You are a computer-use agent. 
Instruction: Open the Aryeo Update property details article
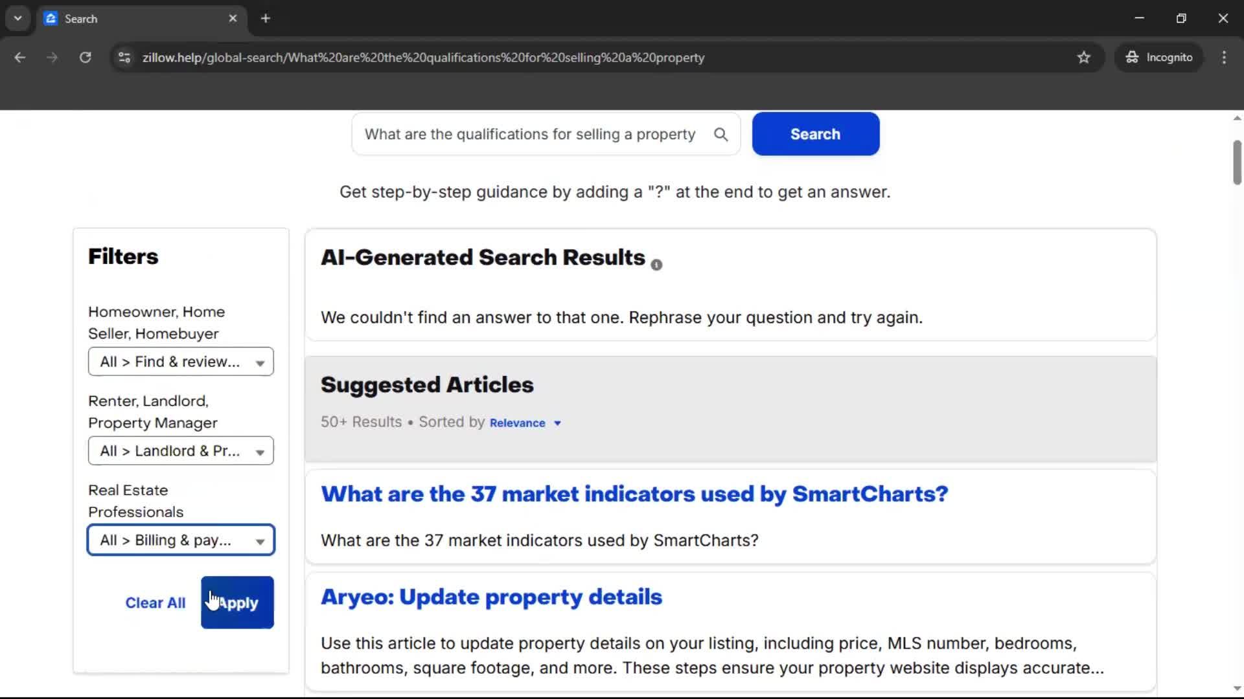(490, 597)
